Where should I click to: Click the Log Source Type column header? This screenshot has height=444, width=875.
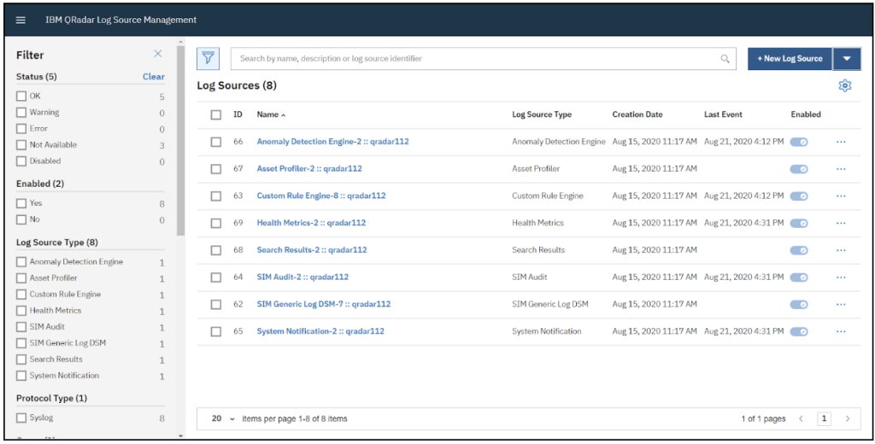click(542, 114)
